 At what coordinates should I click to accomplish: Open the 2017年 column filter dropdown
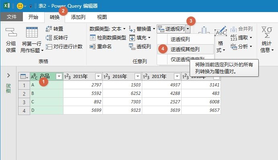[x=177, y=76]
